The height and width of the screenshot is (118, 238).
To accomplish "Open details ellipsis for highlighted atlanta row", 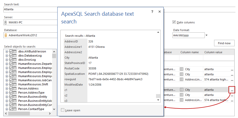I will pyautogui.click(x=232, y=90).
